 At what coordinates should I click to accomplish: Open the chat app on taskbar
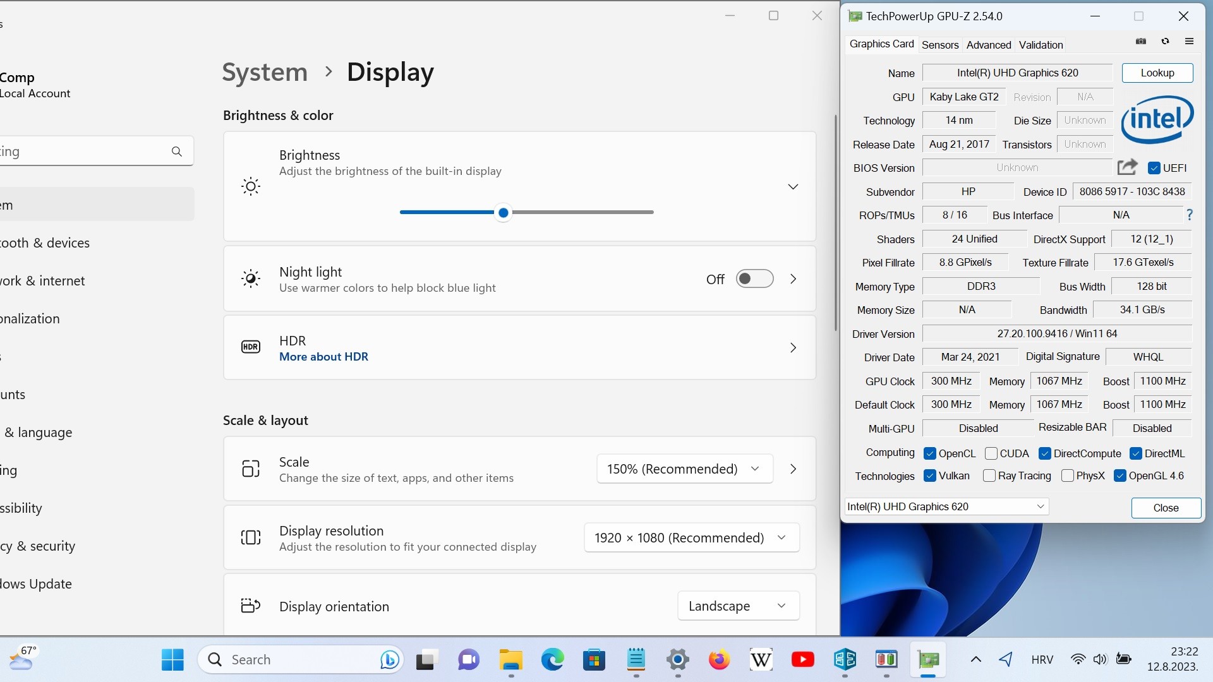(x=469, y=660)
